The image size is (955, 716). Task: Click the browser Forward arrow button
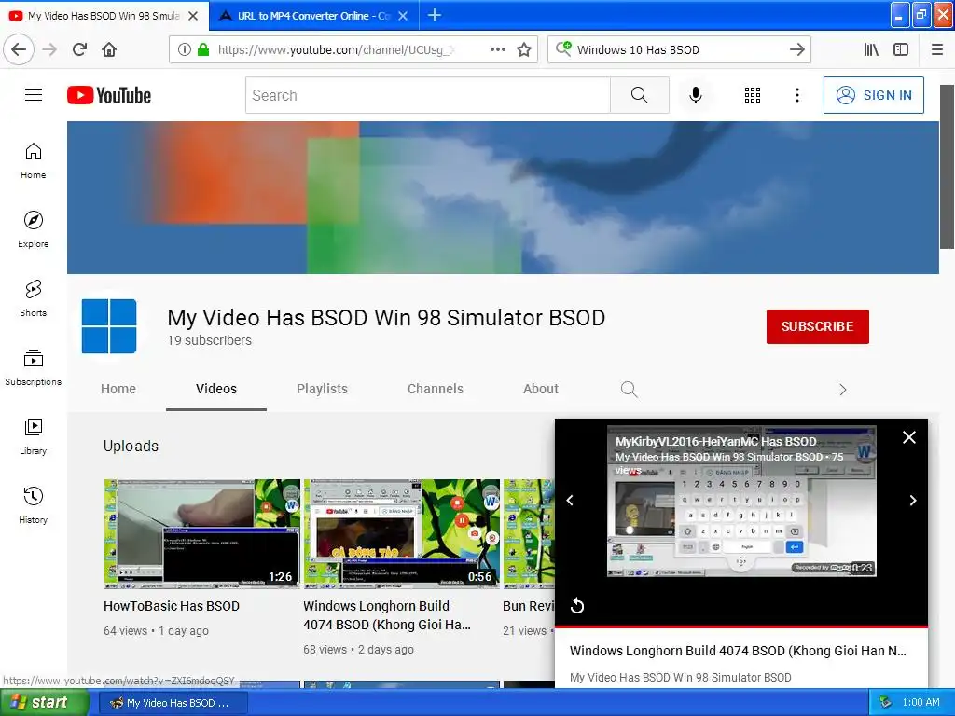(x=49, y=49)
